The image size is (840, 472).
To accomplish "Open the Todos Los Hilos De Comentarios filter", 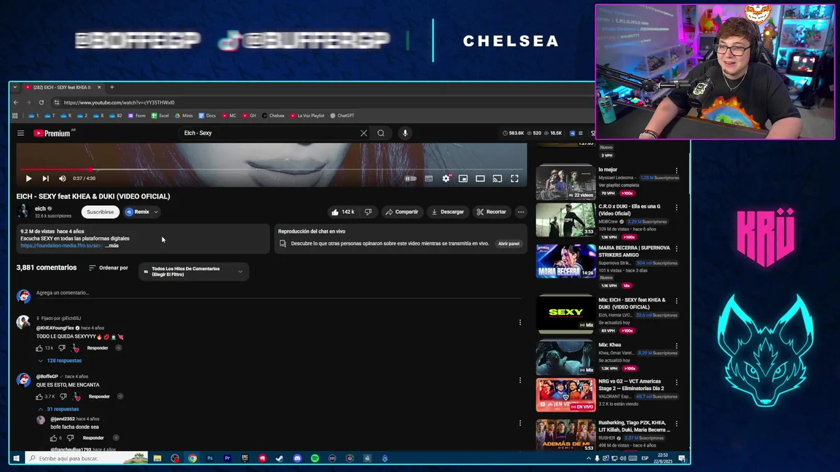I will (x=194, y=271).
